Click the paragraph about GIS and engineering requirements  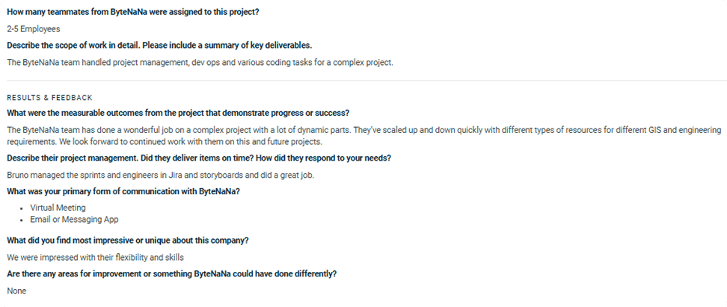click(x=364, y=136)
